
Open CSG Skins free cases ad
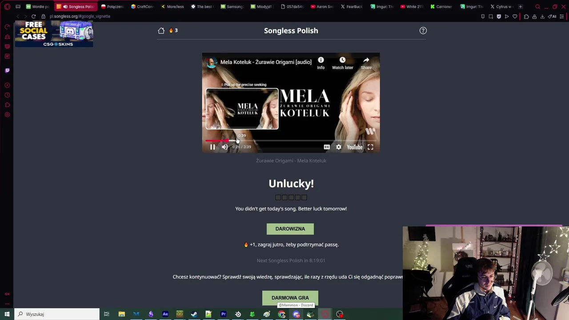[54, 34]
